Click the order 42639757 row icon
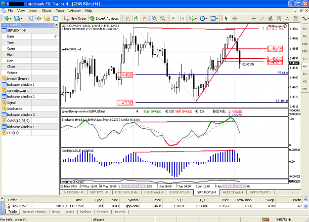 (x=8, y=206)
